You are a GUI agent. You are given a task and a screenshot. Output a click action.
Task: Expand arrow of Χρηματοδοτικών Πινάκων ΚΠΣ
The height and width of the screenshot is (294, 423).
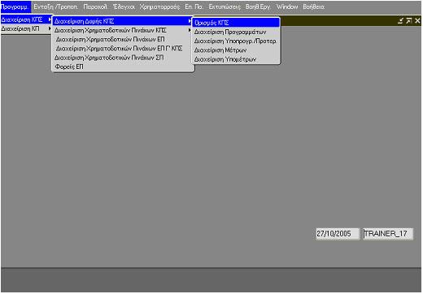(190, 30)
